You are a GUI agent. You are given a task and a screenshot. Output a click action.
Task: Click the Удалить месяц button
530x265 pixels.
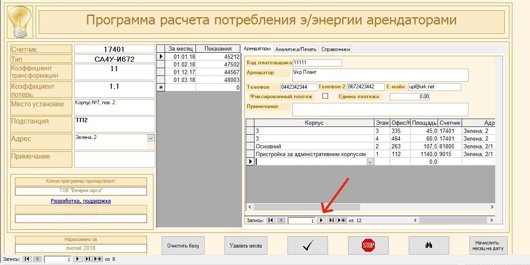click(245, 246)
